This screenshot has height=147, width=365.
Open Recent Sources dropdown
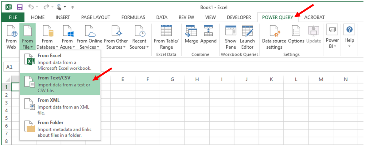click(139, 37)
